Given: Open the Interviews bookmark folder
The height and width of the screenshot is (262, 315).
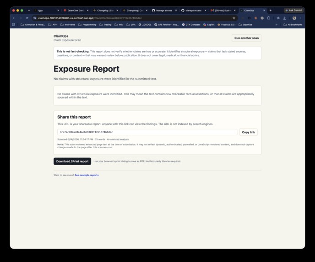Looking at the screenshot, I should [68, 25].
